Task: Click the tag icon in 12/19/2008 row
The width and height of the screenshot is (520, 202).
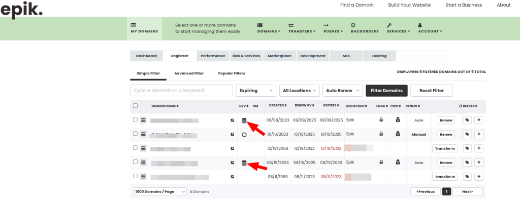Action: (467, 148)
